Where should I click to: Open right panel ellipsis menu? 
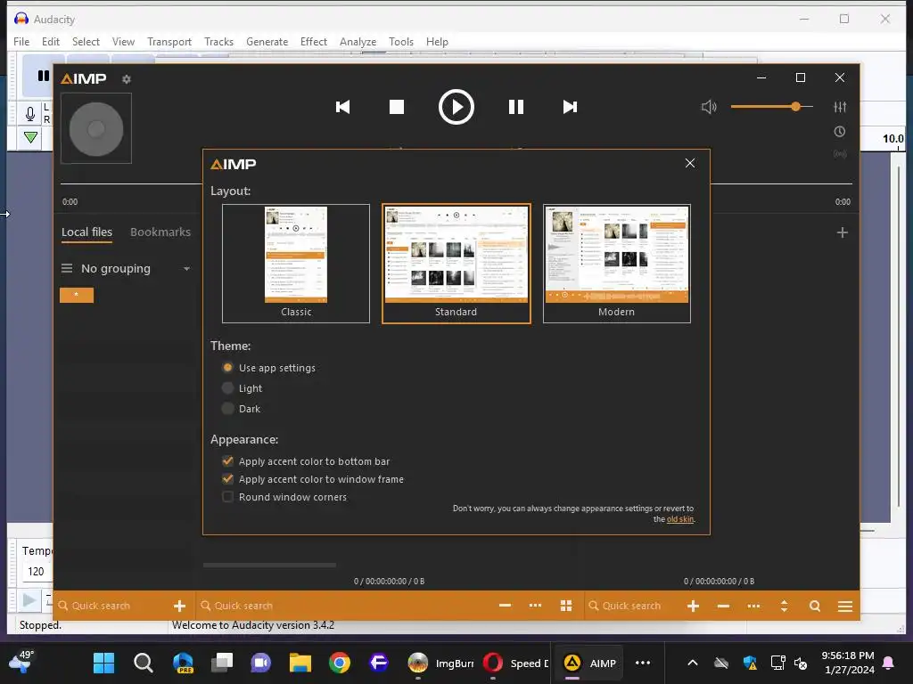753,606
